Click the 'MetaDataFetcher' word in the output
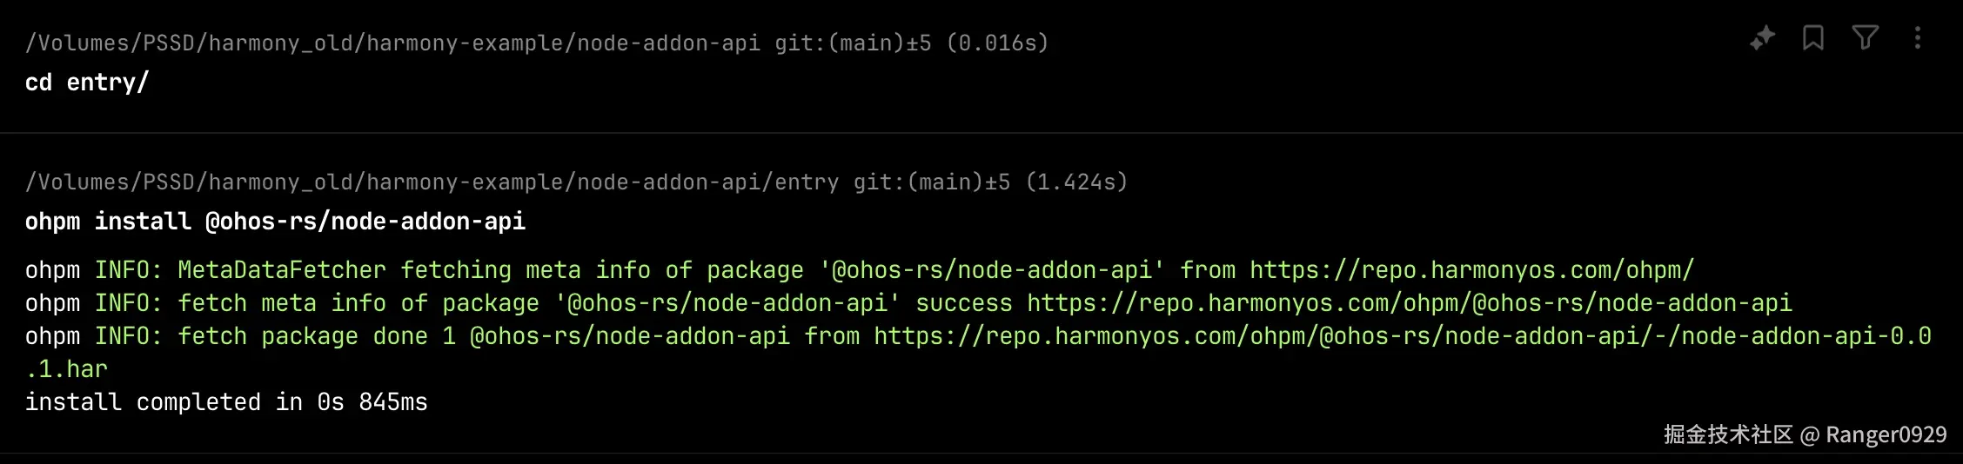 tap(282, 270)
